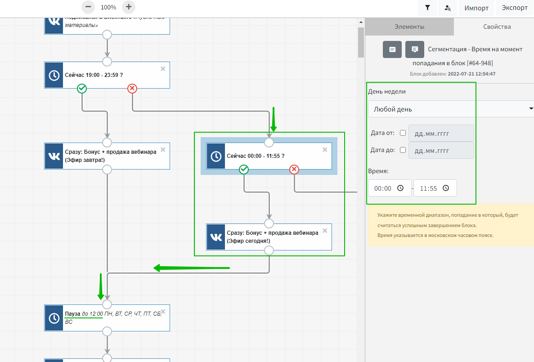Open the user search tool
This screenshot has height=362, width=534.
tap(448, 8)
